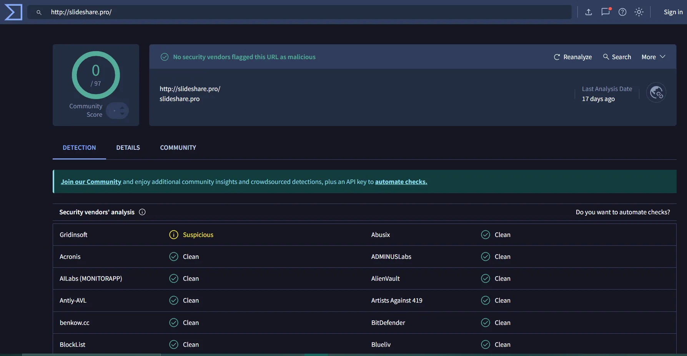Select the BitDefender vendor name
The height and width of the screenshot is (356, 687).
[388, 323]
